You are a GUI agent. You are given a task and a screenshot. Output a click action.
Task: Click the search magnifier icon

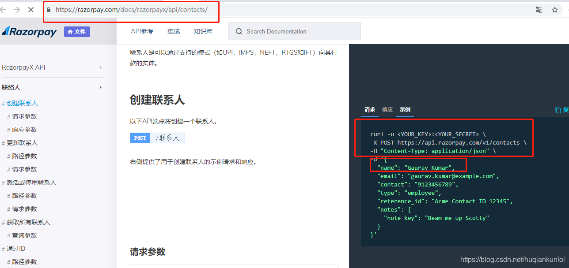pos(239,31)
